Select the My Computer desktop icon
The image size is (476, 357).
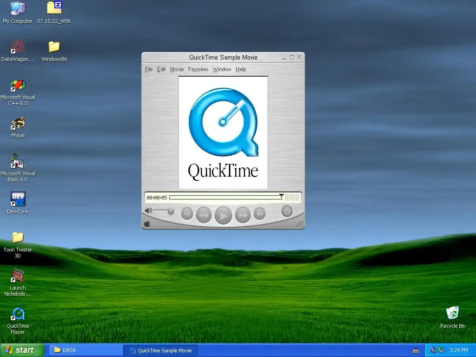click(18, 13)
